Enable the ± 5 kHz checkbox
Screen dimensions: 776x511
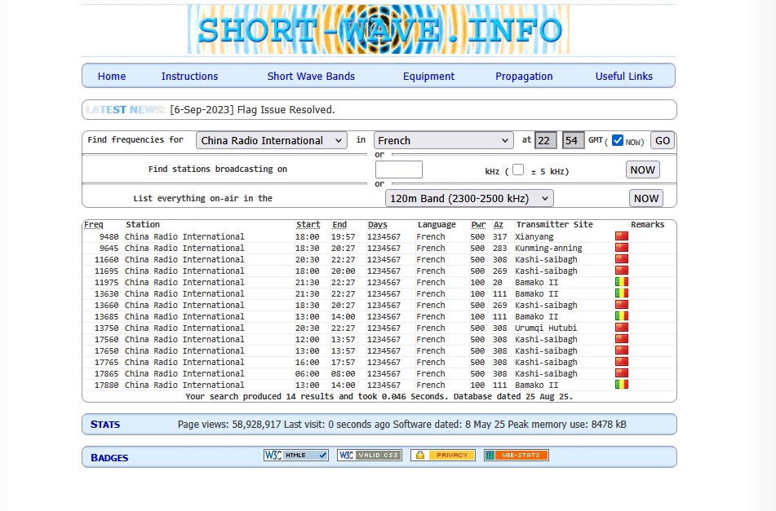[518, 170]
